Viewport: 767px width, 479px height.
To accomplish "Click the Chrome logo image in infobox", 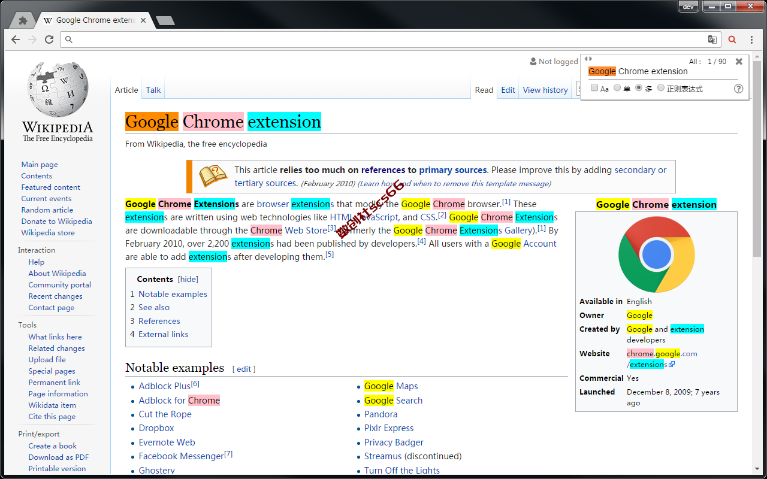I will [656, 254].
